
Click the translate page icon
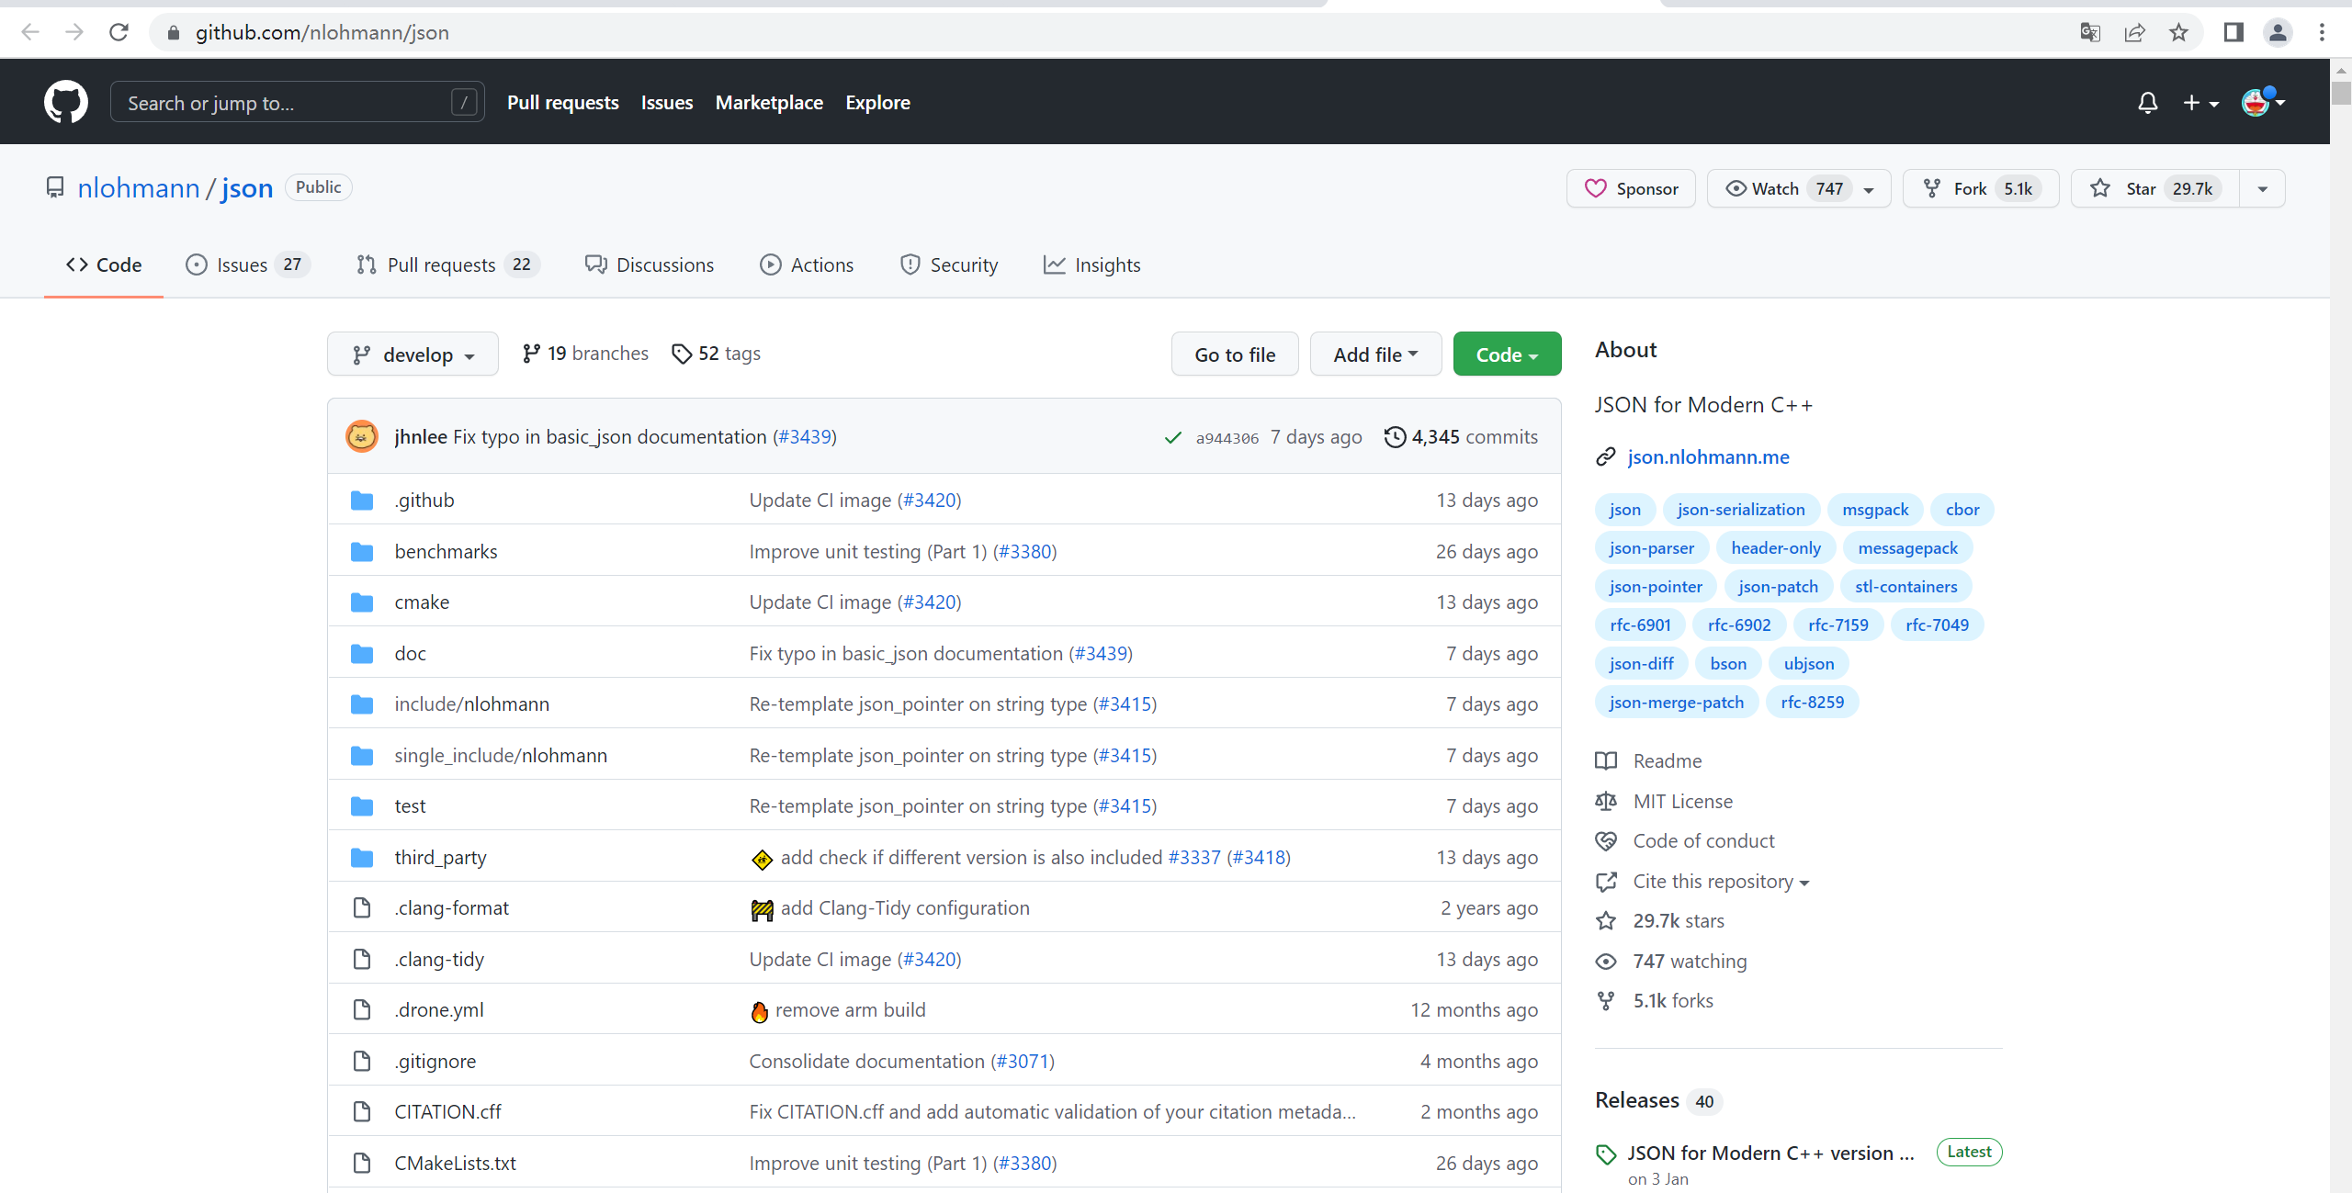tap(2090, 33)
